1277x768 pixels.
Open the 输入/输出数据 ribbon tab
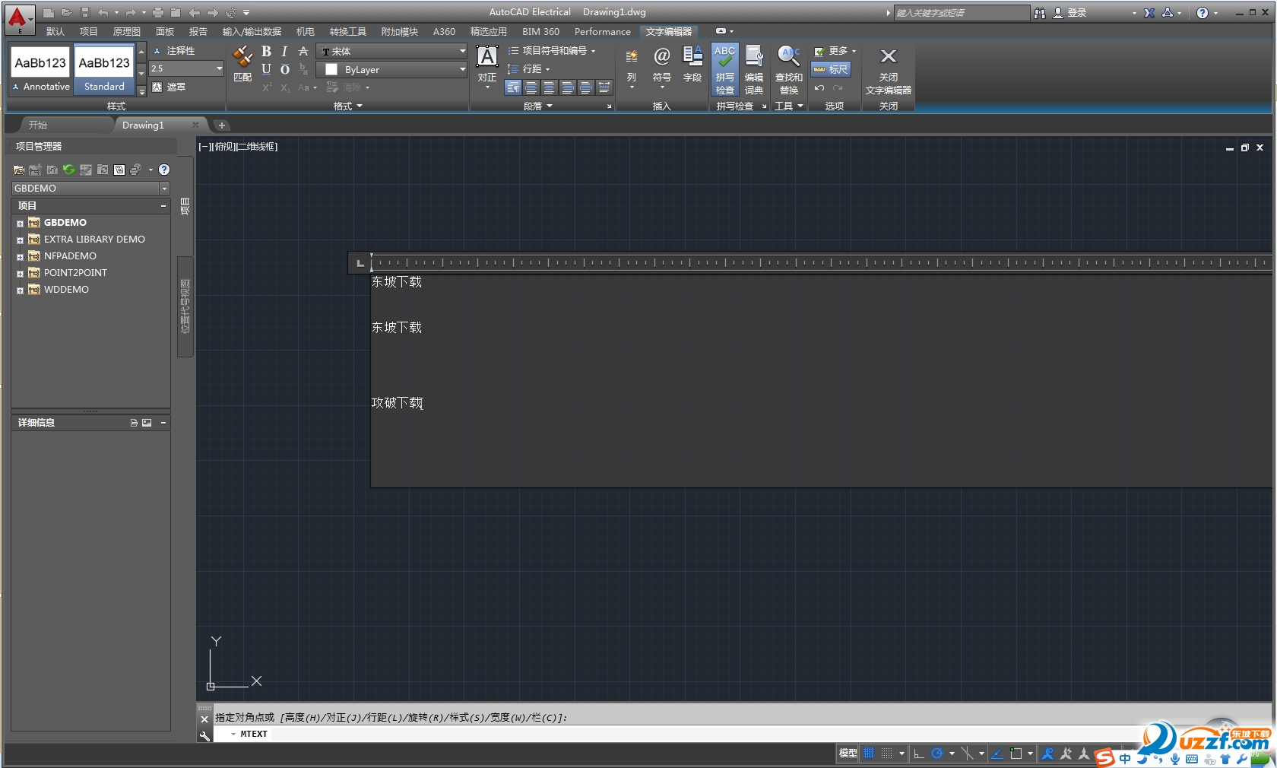[252, 32]
